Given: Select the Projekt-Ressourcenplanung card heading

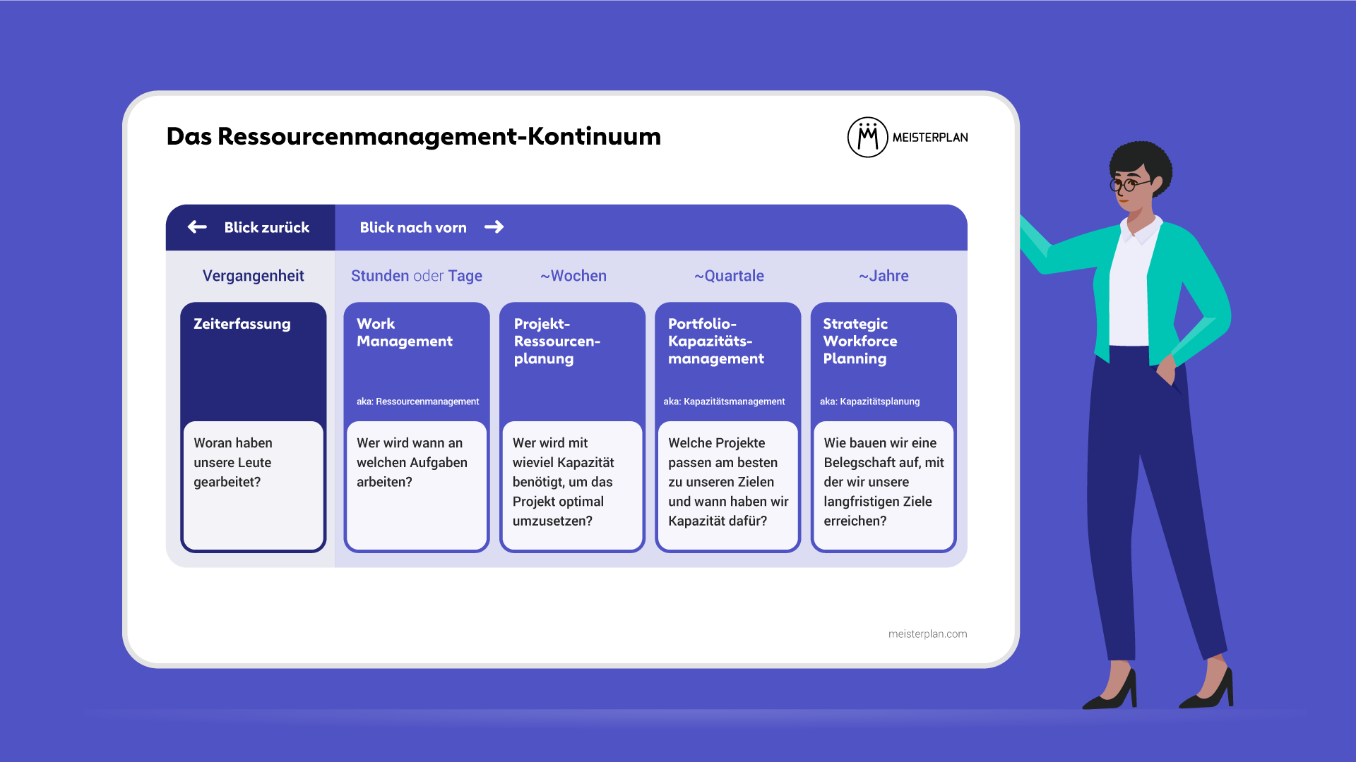Looking at the screenshot, I should [557, 341].
